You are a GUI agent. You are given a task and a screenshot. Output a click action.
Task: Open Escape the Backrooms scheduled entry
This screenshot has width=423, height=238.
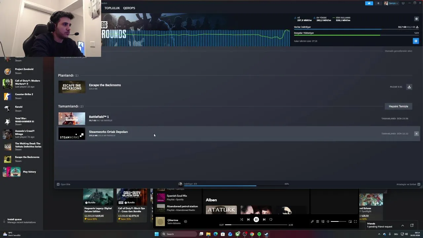click(239, 87)
